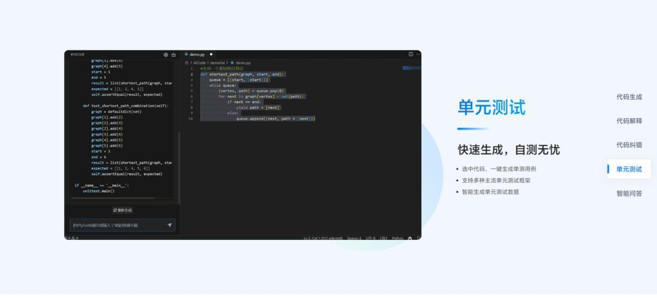Click the '快速生成，自测无忧' subtitle
Viewport: 657px width, 298px height.
tap(509, 150)
